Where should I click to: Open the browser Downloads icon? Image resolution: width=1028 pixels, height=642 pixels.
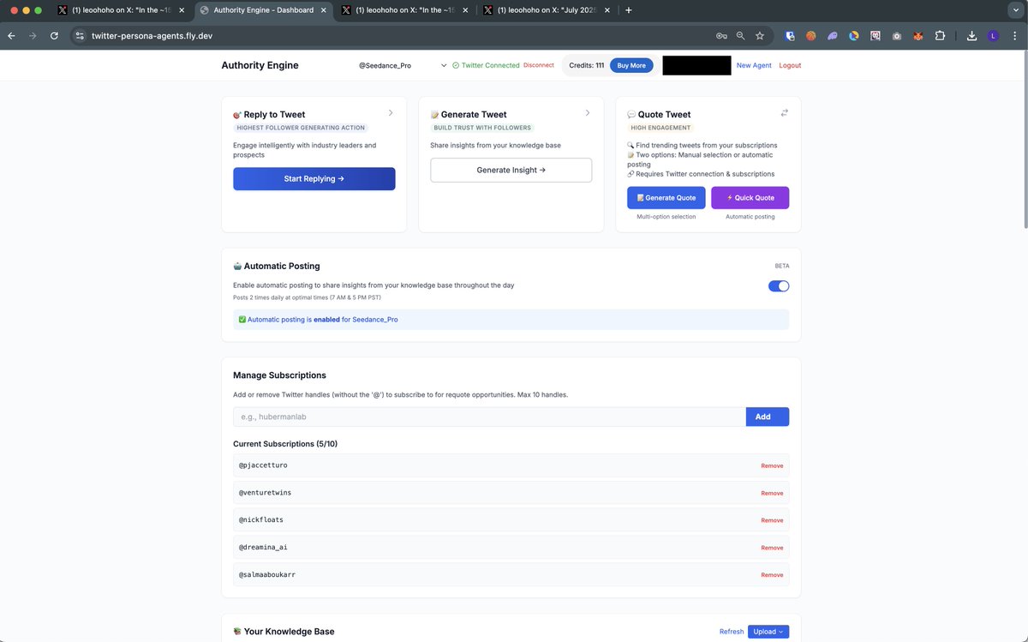click(971, 36)
